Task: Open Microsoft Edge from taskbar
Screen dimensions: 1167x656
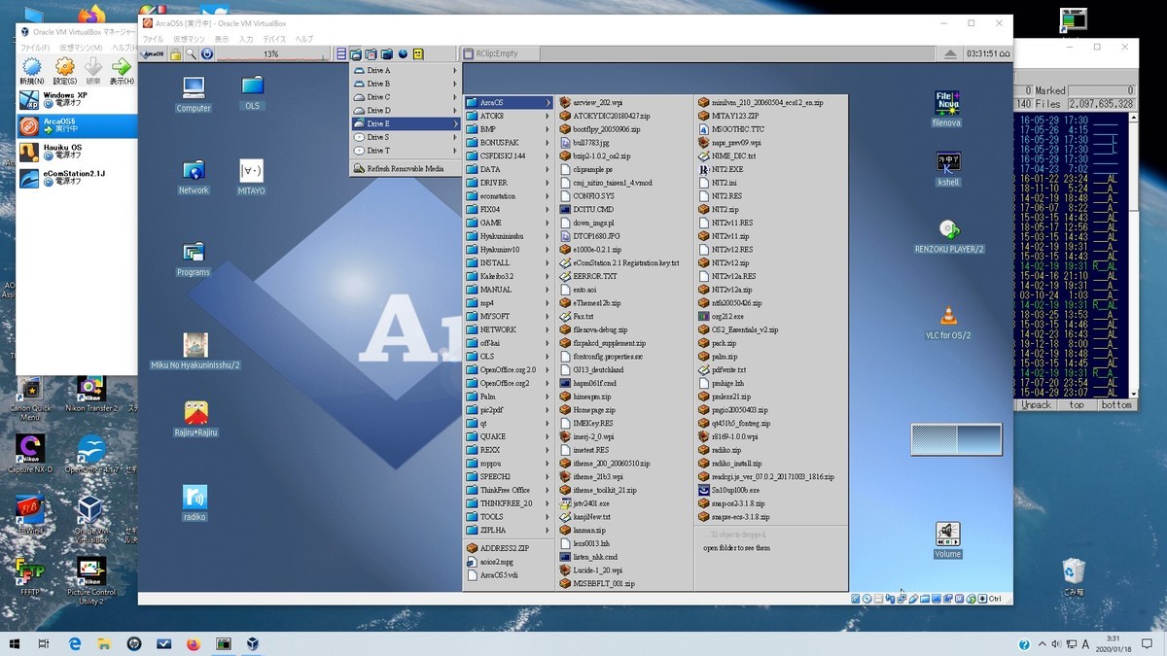Action: pos(75,643)
